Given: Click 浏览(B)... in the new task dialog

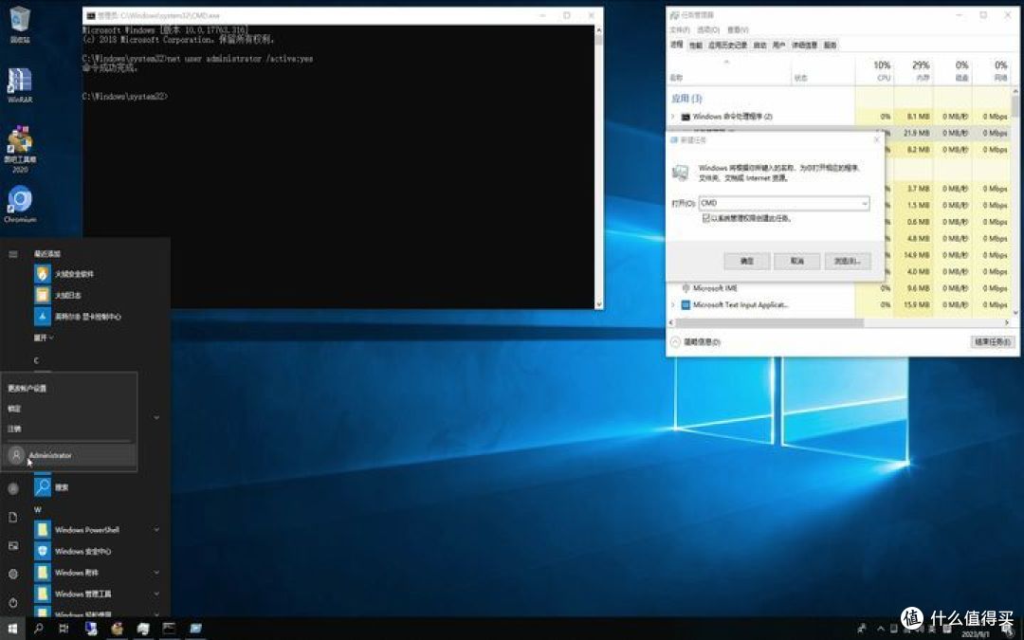Looking at the screenshot, I should pos(847,262).
